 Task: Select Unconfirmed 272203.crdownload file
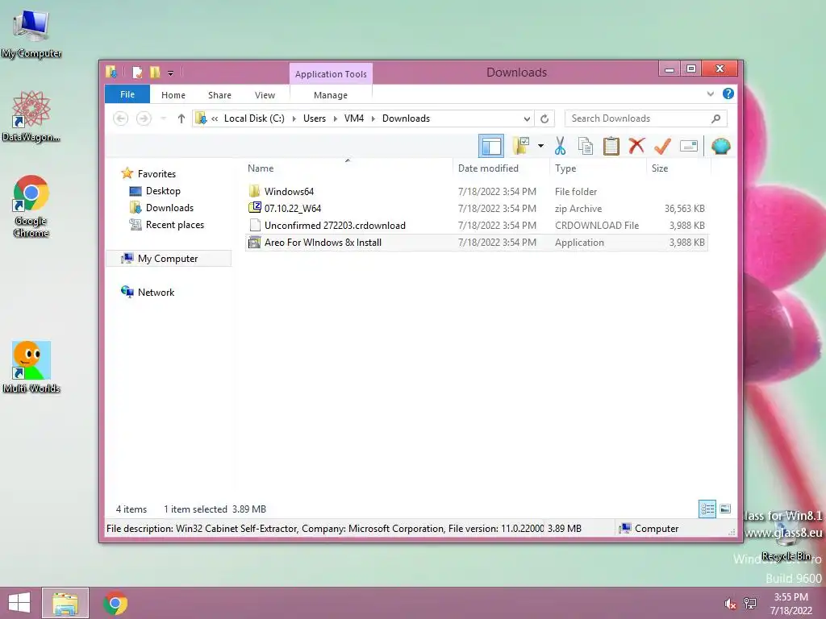335,226
